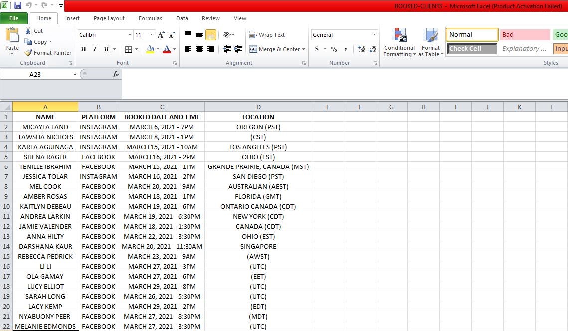This screenshot has width=568, height=331.
Task: Apply Percent Style
Action: [334, 49]
